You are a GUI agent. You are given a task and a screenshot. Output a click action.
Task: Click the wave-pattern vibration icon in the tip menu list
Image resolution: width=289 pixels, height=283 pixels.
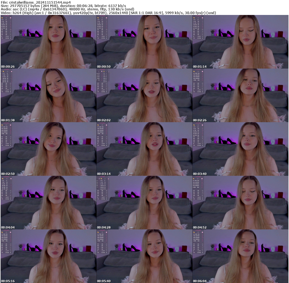click(x=10, y=30)
